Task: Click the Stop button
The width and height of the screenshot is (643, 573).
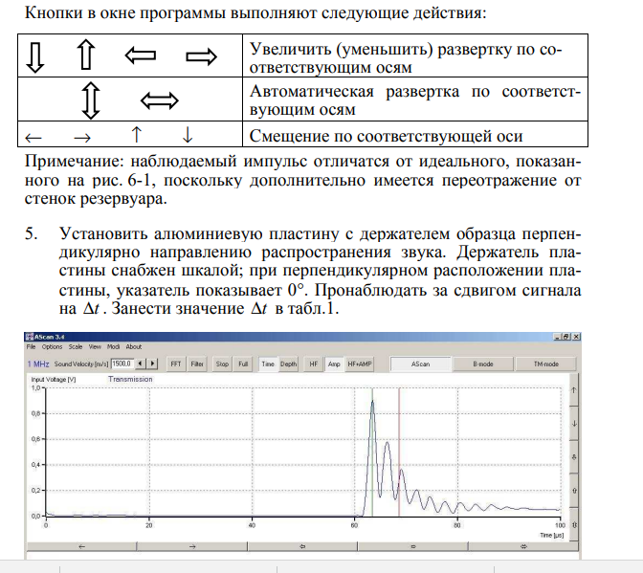Action: point(222,364)
